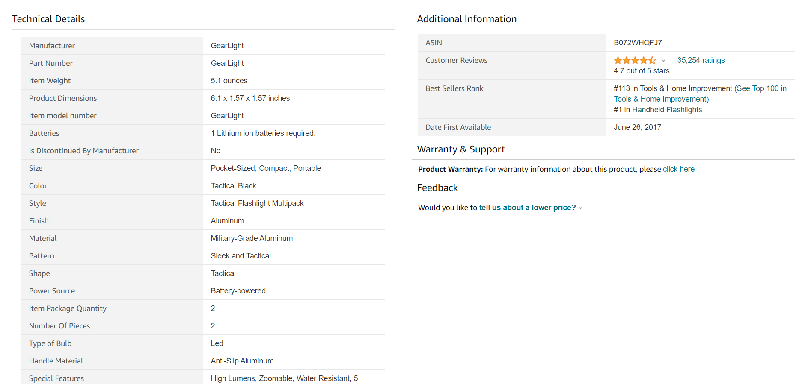
Task: Click the 'No' discontinued value
Action: click(x=216, y=151)
